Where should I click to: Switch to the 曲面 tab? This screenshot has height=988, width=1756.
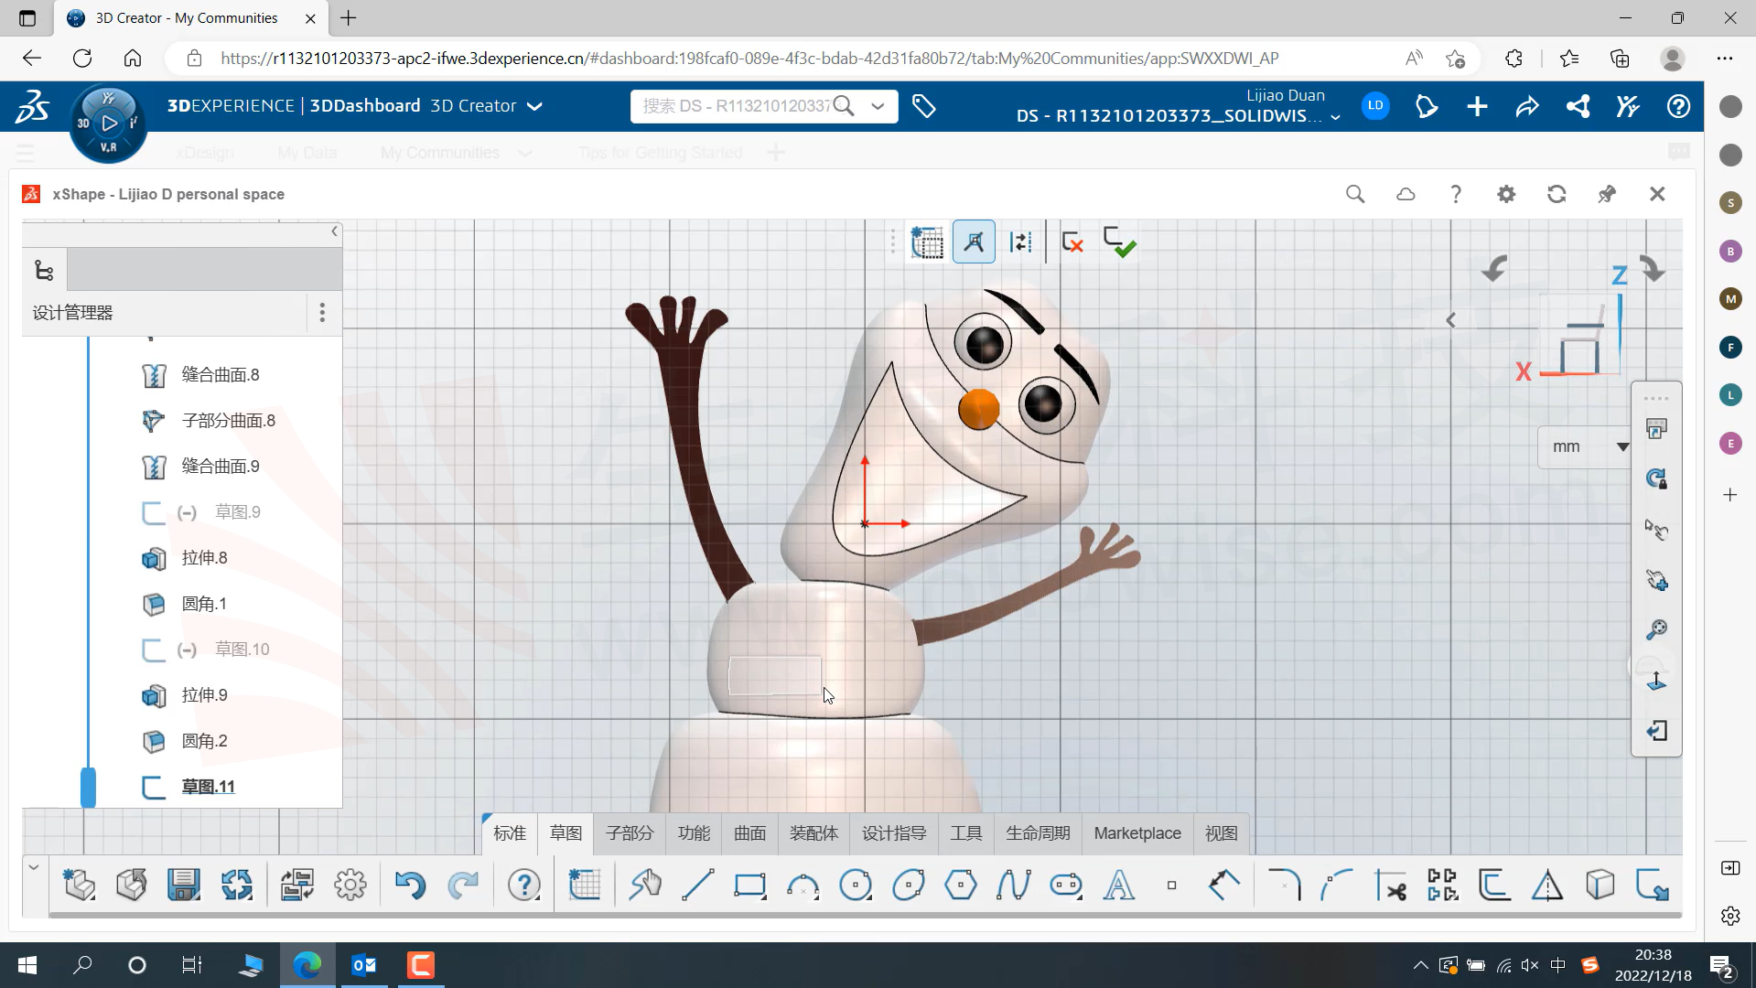(749, 833)
